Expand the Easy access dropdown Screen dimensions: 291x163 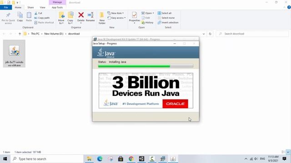tap(116, 18)
